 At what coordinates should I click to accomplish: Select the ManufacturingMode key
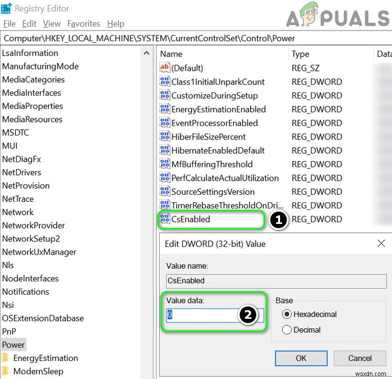click(40, 66)
